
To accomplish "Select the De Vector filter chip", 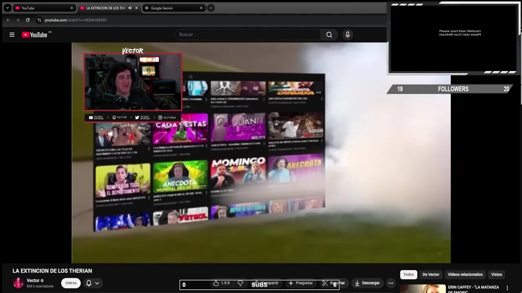I will pyautogui.click(x=431, y=274).
